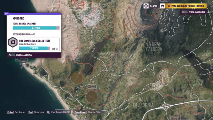This screenshot has width=213, height=120.
Task: Click the location sign marker between circular fields
Action: (92, 86)
